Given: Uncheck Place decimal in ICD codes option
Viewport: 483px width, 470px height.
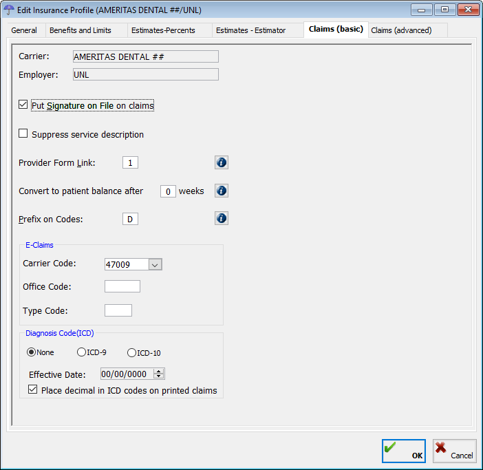Looking at the screenshot, I should (x=33, y=389).
